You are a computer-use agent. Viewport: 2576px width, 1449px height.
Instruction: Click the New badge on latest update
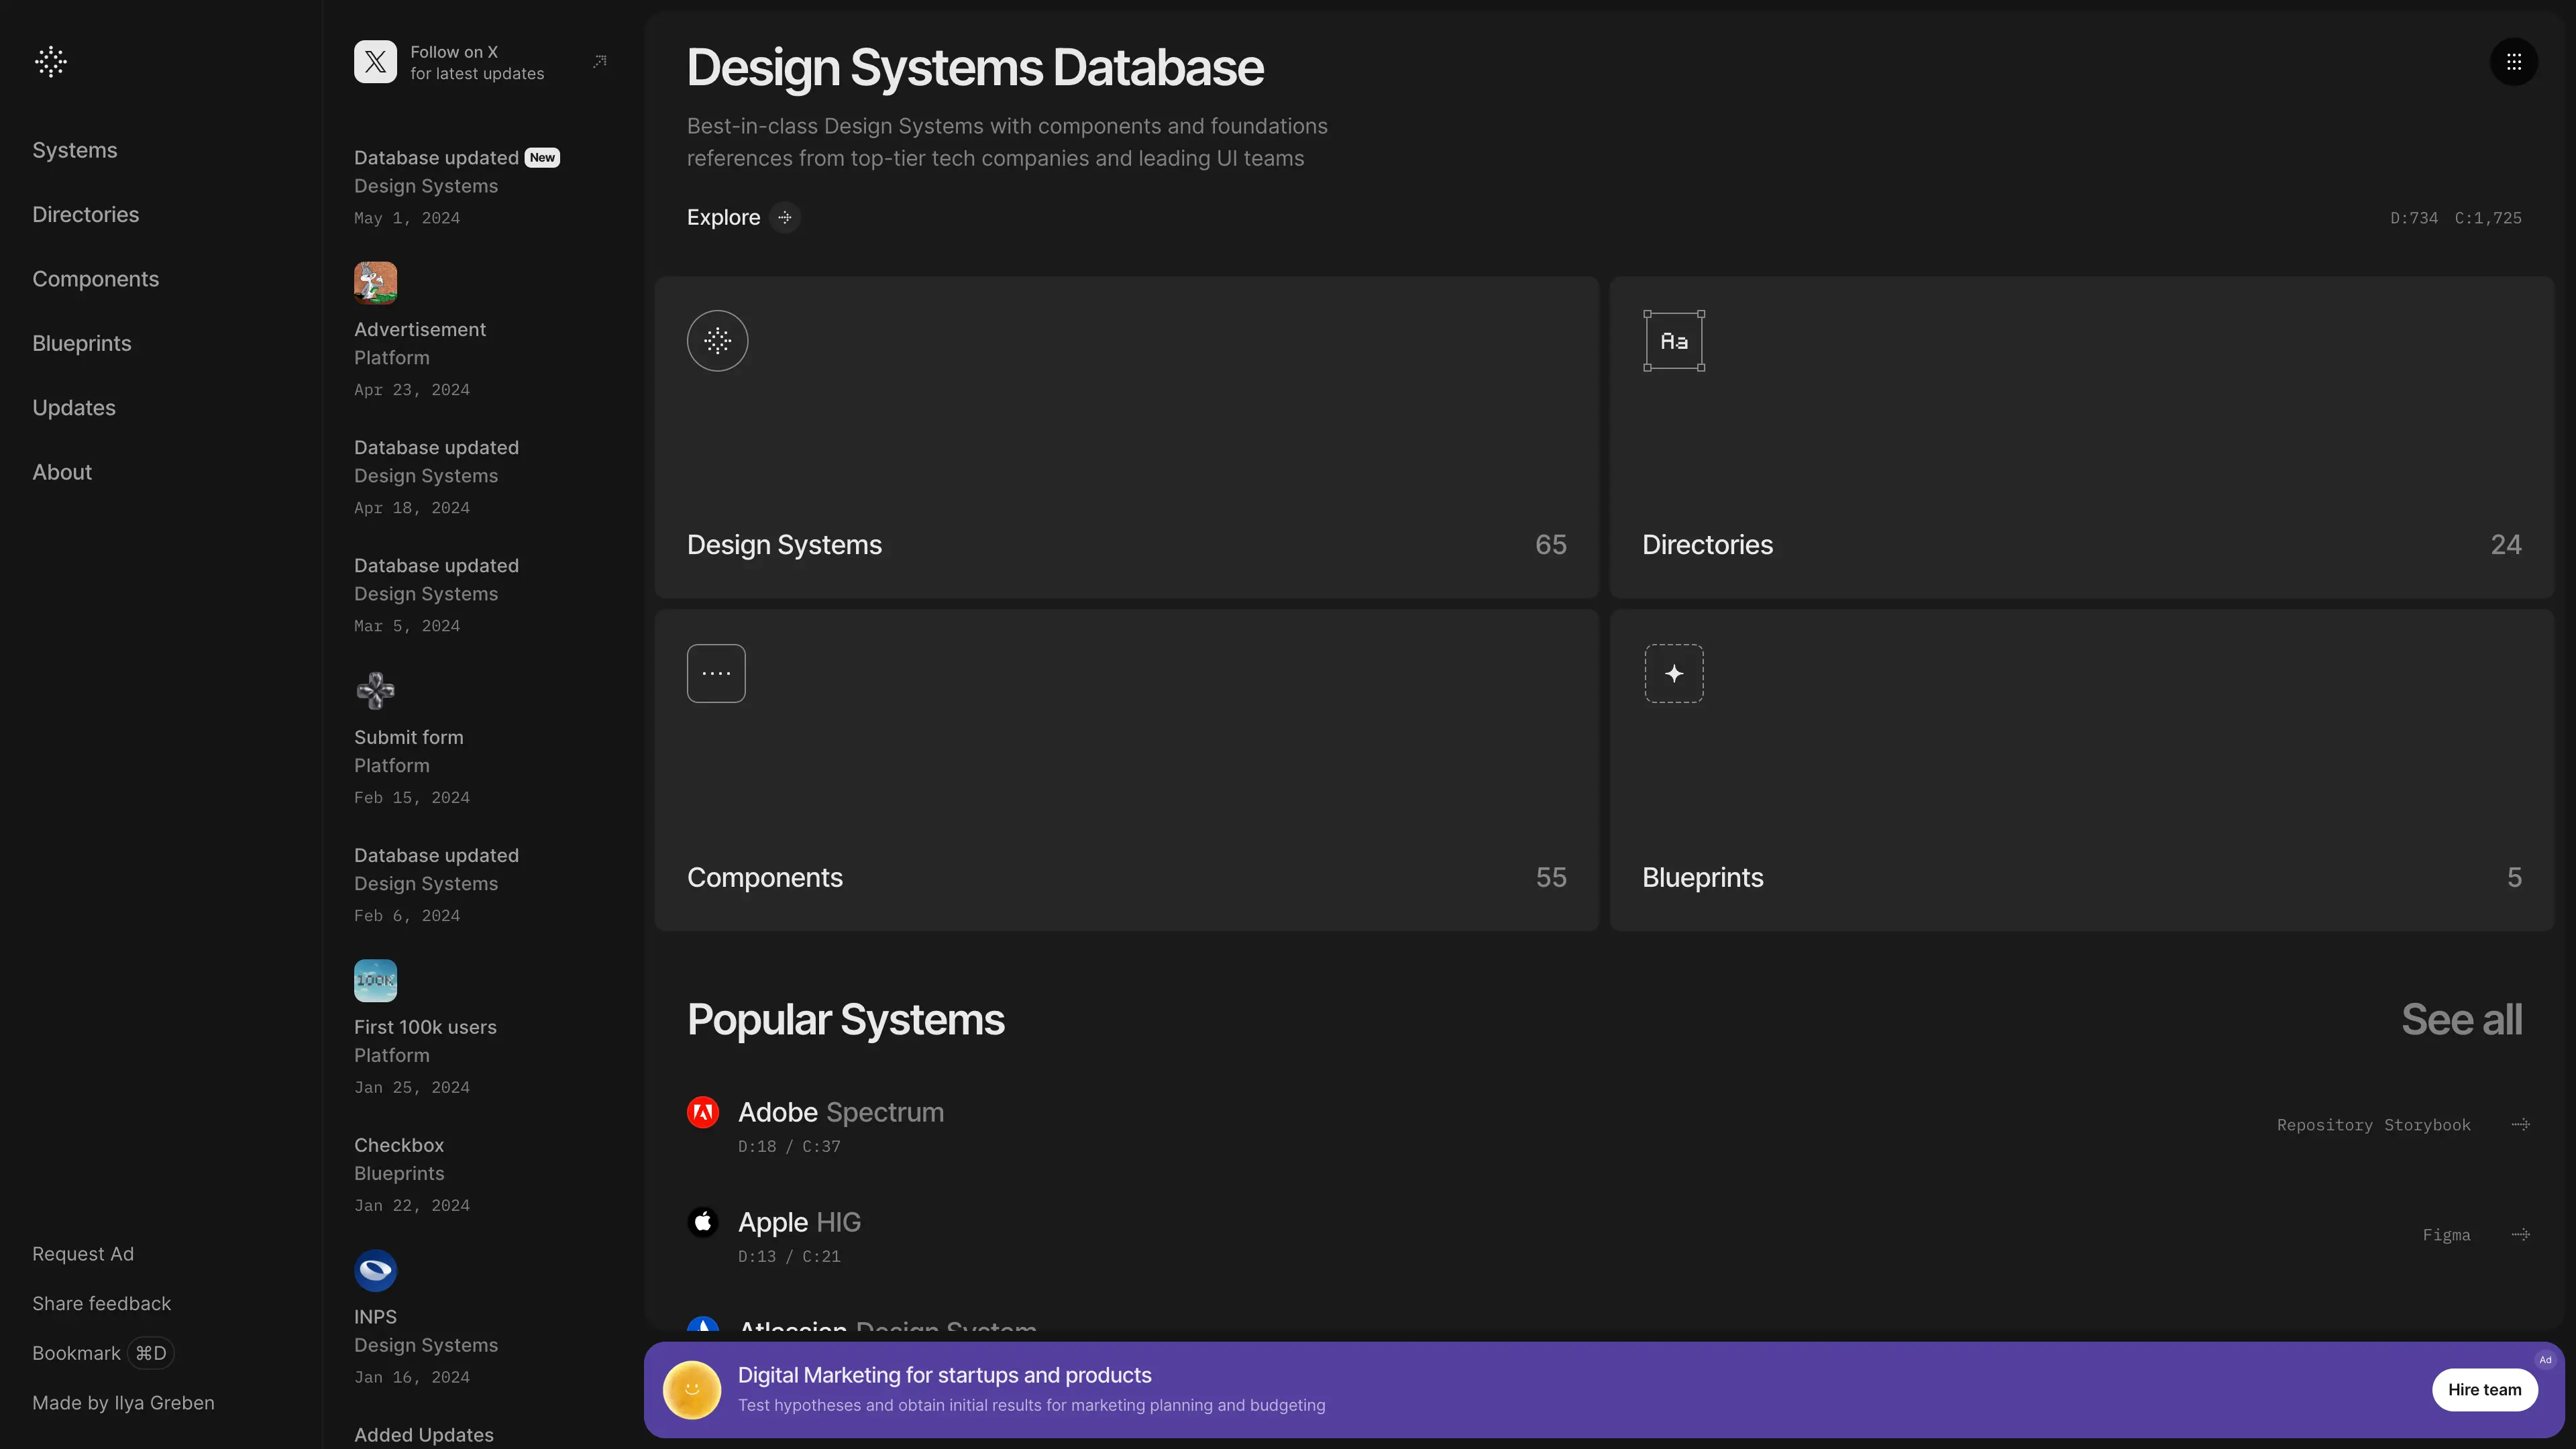point(542,158)
